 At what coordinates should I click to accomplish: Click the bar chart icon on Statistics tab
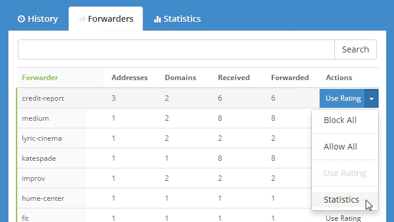click(157, 19)
